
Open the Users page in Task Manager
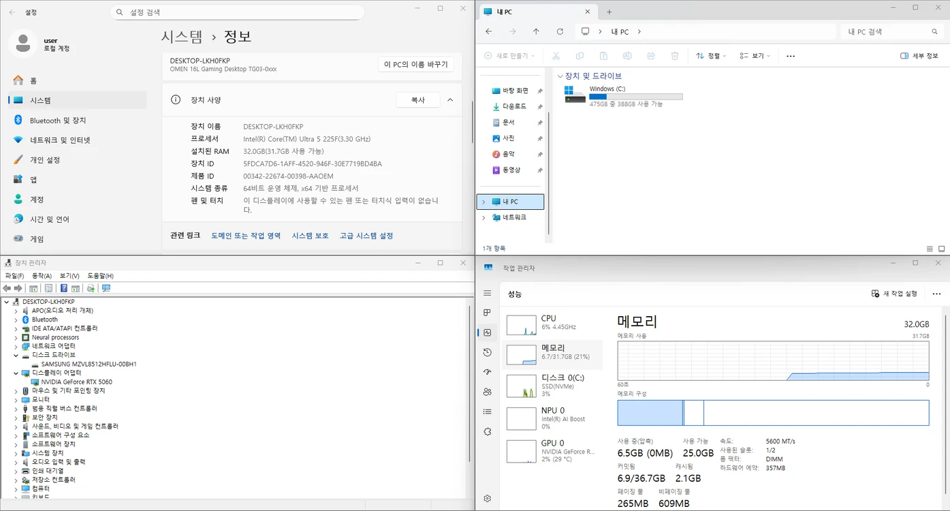(x=487, y=392)
